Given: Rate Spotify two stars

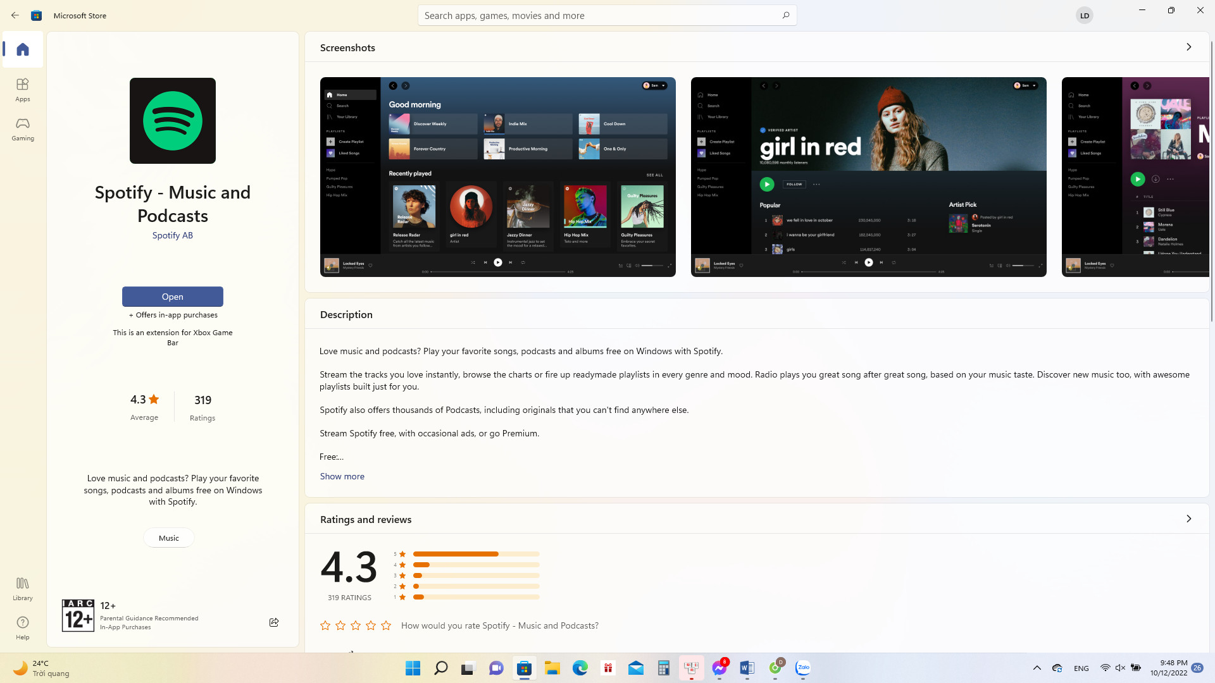Looking at the screenshot, I should pyautogui.click(x=340, y=625).
